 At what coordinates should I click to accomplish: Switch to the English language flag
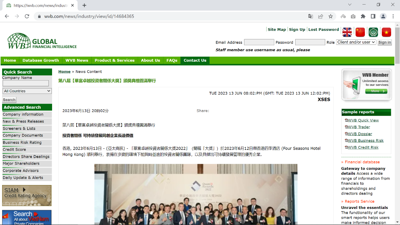coord(347,32)
